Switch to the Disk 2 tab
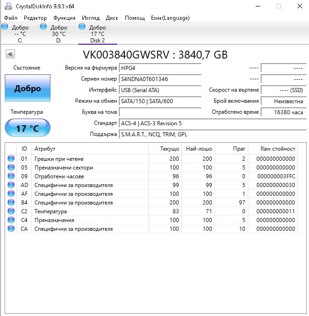The height and width of the screenshot is (316, 309). [98, 34]
